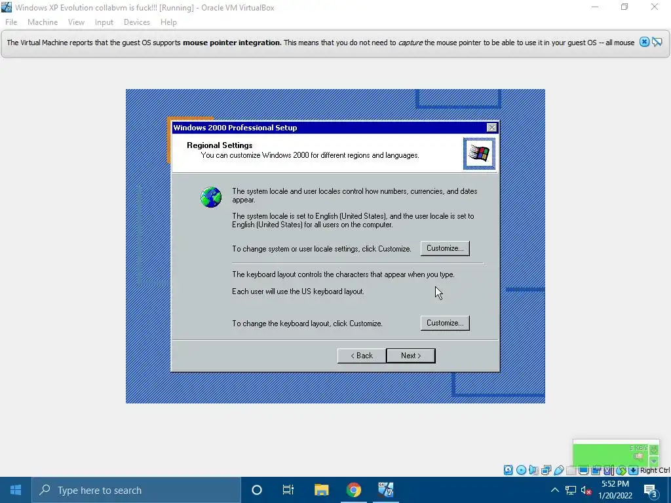Open the File menu
Screen dimensions: 671x503
click(x=11, y=22)
